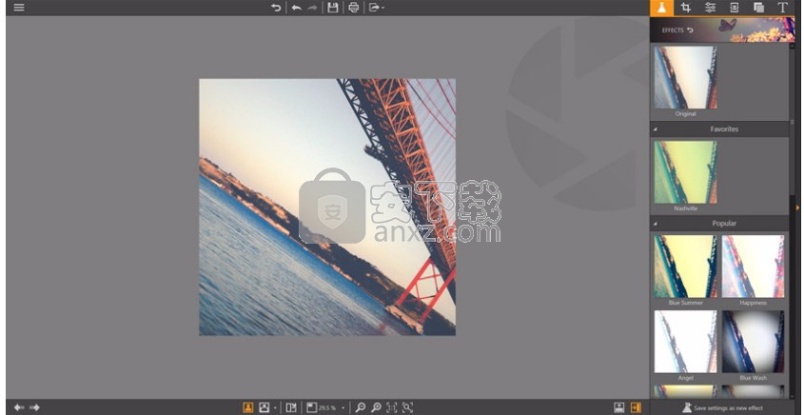Click the save floppy disk icon

tap(333, 8)
